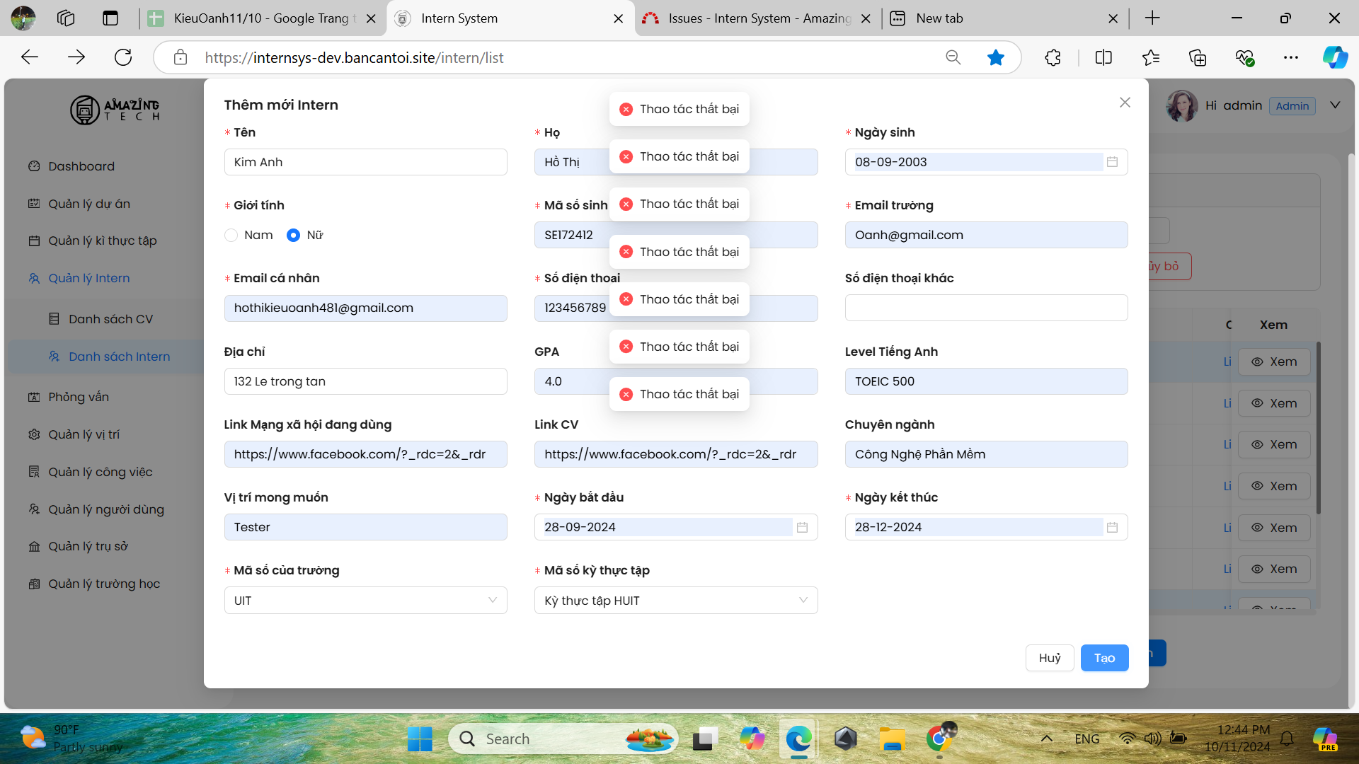Open calendar icon in Ngày sinh field
Screen dimensions: 1359x764
click(x=1112, y=162)
